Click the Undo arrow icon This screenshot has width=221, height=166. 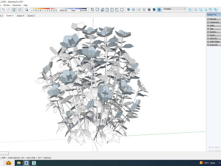3,10
